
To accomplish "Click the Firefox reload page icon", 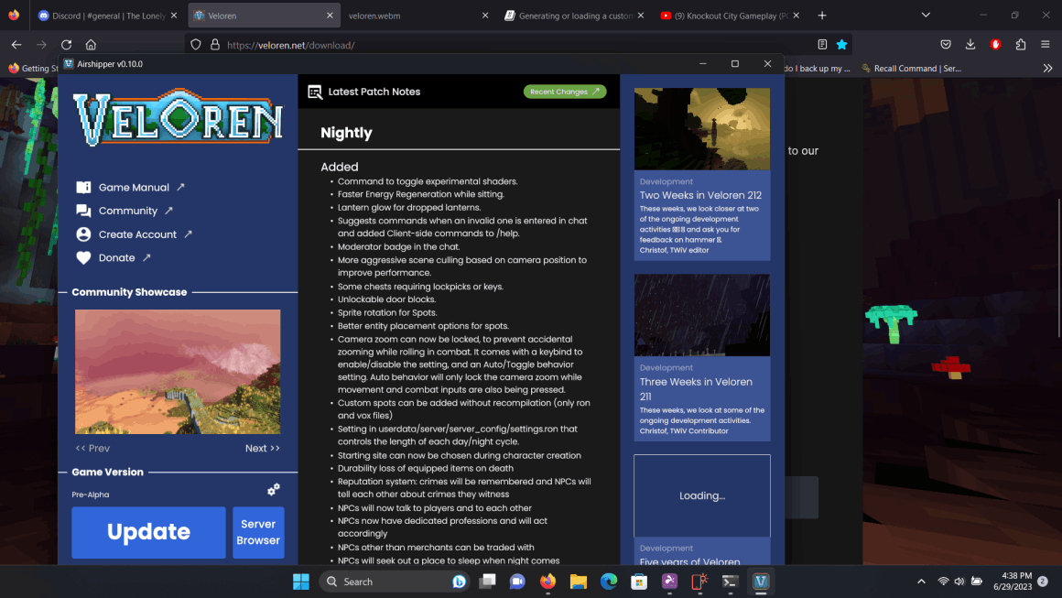I will [66, 45].
